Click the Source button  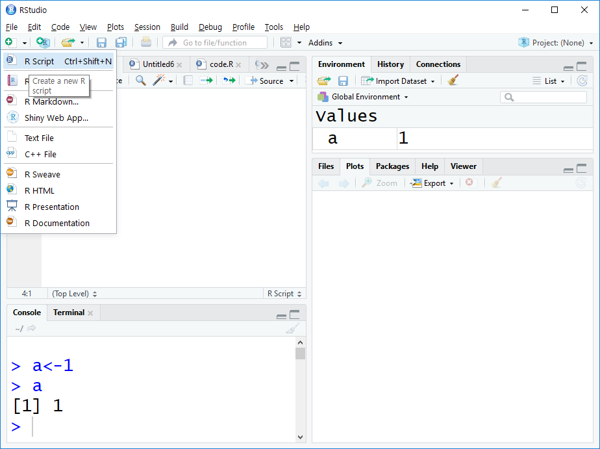point(266,81)
